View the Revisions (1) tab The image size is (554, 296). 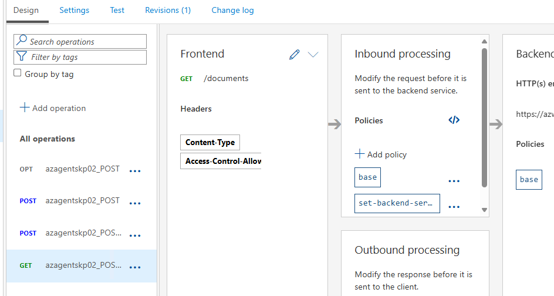coord(168,10)
